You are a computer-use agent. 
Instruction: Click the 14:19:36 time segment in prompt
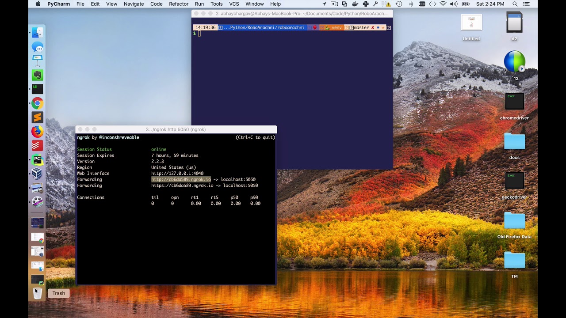tap(206, 27)
